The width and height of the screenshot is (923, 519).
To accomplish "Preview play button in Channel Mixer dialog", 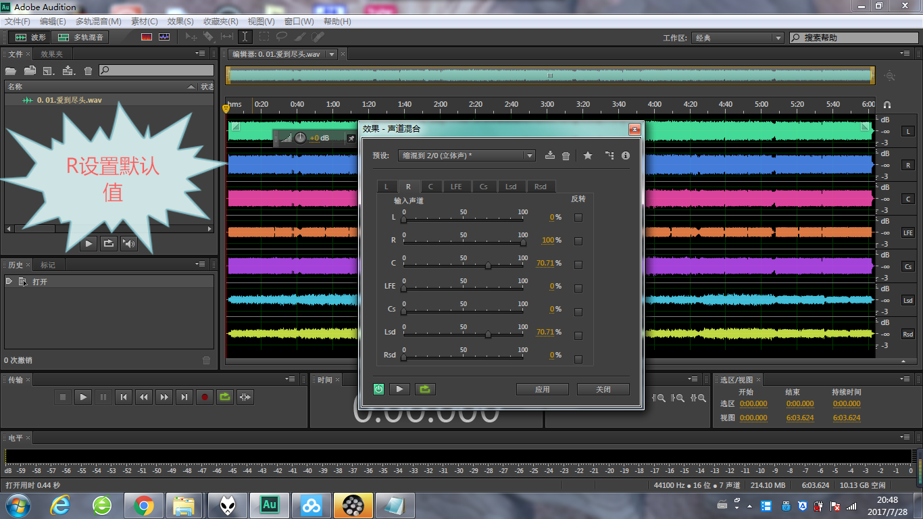I will point(400,389).
